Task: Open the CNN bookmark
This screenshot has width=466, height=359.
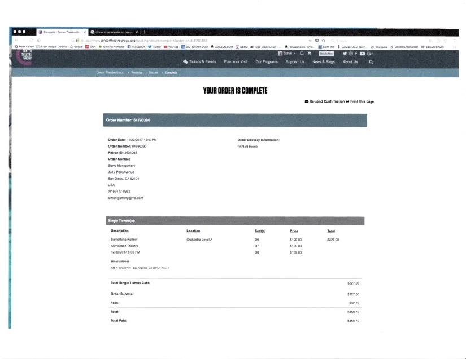Action: pyautogui.click(x=90, y=47)
